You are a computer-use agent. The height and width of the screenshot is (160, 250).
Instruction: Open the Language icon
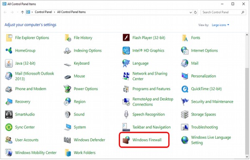click(x=126, y=63)
